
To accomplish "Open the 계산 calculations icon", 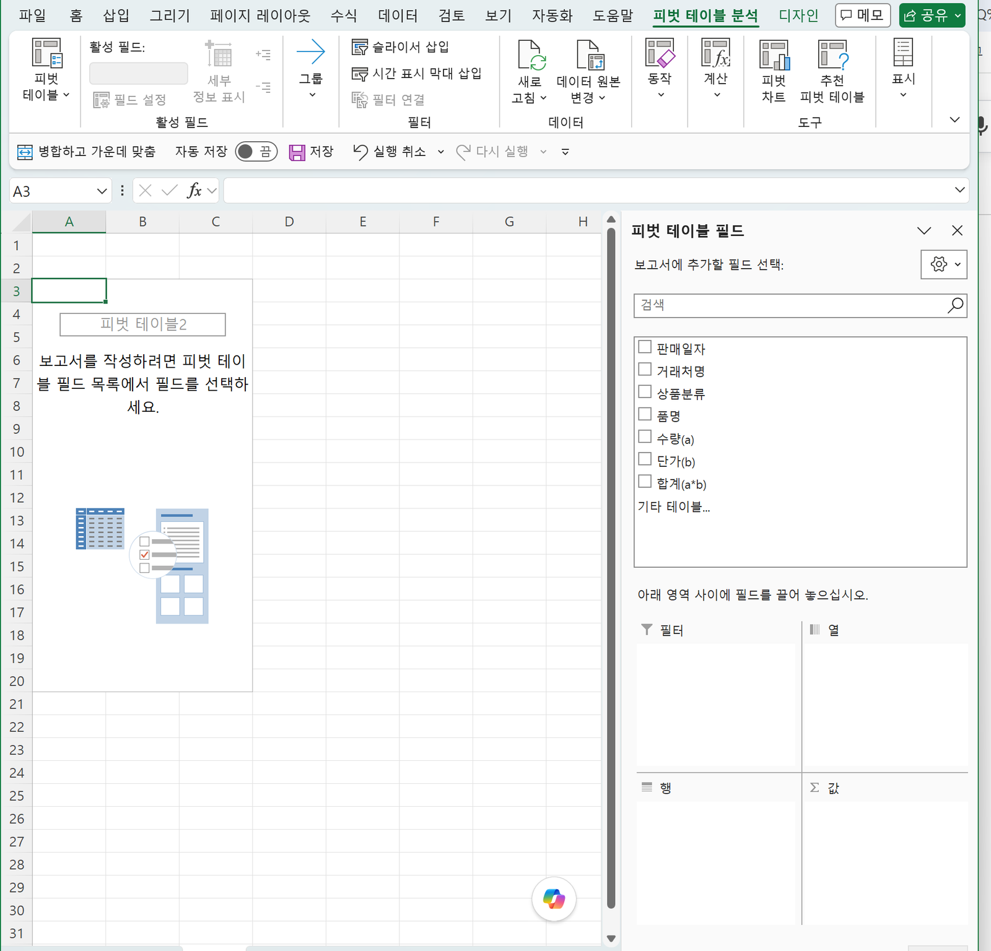I will 716,53.
